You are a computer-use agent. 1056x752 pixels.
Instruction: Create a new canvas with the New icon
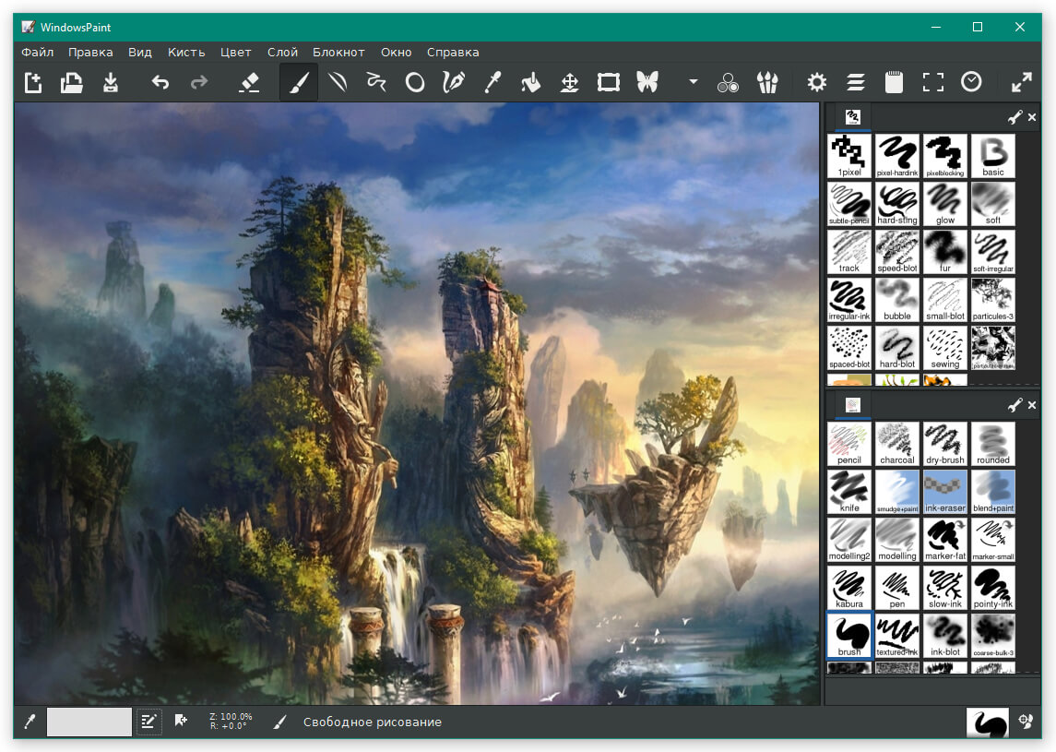click(33, 83)
